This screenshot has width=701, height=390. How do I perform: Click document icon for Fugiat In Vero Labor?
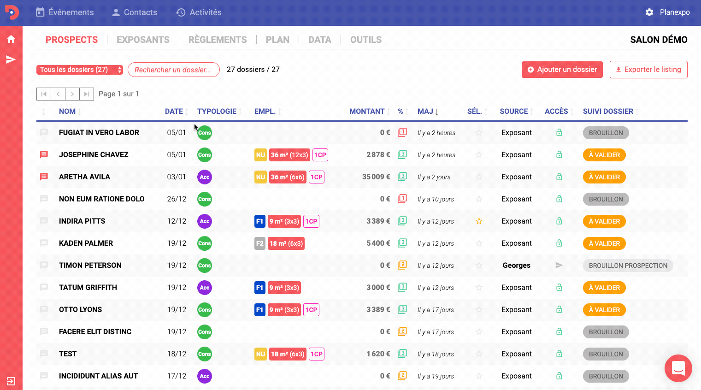[x=402, y=132]
